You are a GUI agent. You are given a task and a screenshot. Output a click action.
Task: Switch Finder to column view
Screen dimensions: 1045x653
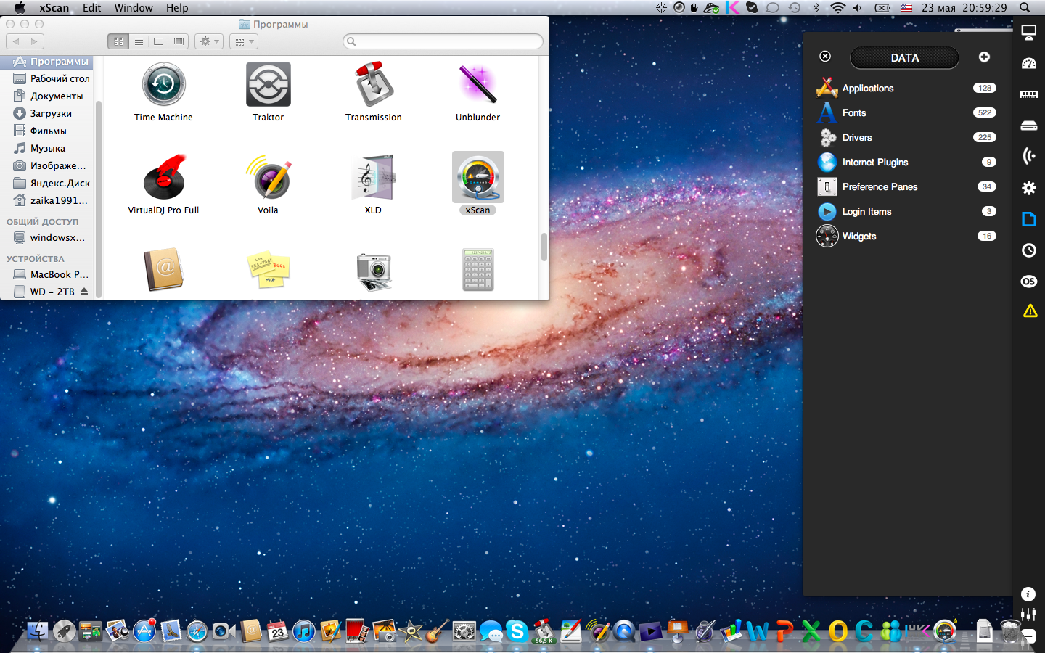pyautogui.click(x=158, y=41)
